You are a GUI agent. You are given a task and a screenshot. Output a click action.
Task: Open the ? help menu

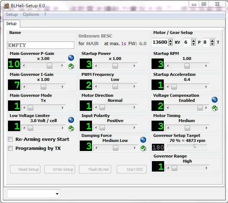tap(45, 14)
